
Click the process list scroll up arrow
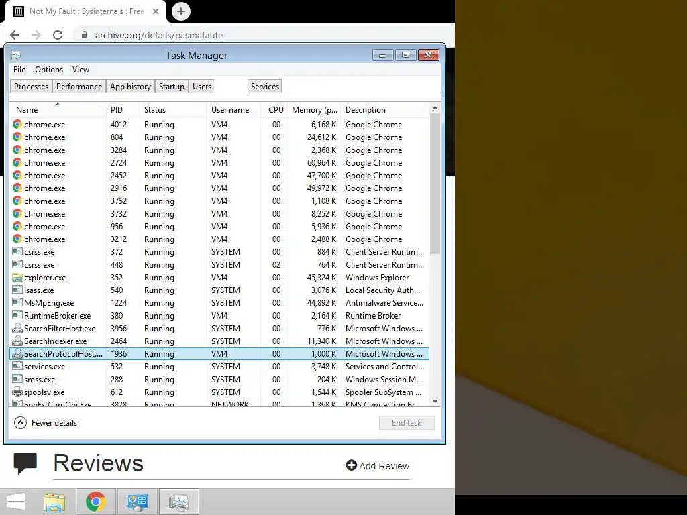(435, 108)
